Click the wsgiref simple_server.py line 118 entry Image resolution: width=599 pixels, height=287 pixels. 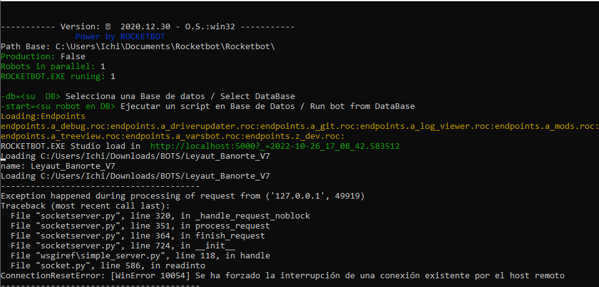[x=140, y=256]
